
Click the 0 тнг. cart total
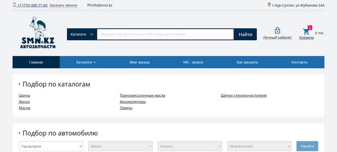pyautogui.click(x=320, y=33)
